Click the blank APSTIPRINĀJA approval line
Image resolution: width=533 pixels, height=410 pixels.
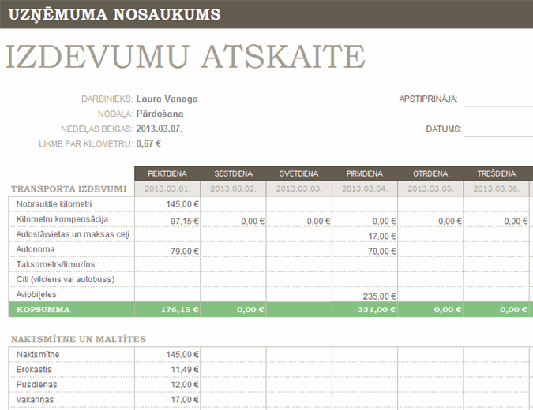coord(497,99)
